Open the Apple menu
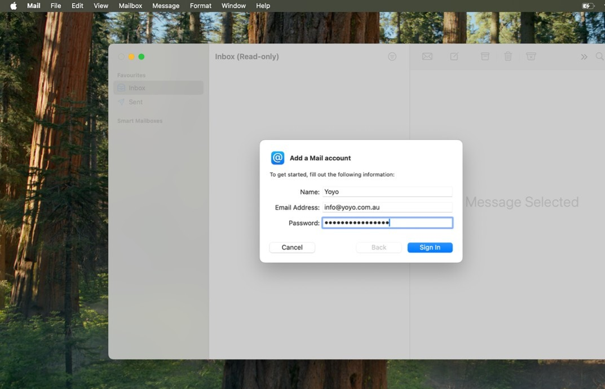Image resolution: width=605 pixels, height=389 pixels. click(14, 6)
